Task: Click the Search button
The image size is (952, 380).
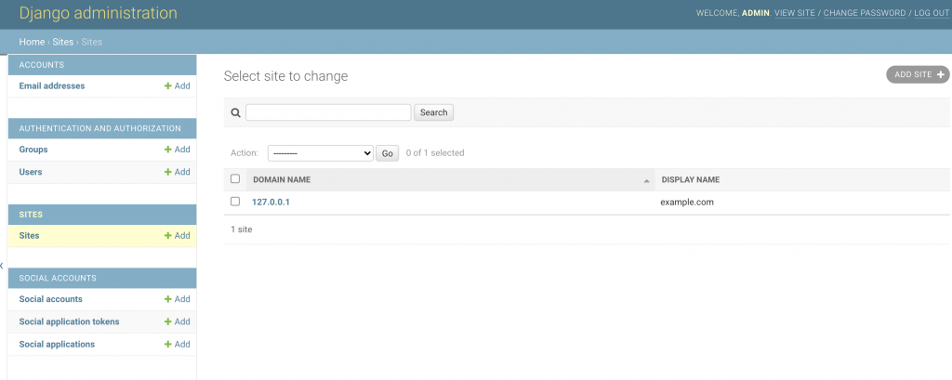Action: (x=433, y=113)
